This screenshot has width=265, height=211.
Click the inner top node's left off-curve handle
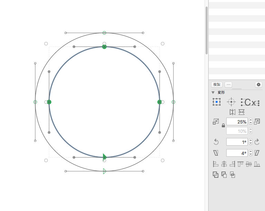click(x=74, y=47)
